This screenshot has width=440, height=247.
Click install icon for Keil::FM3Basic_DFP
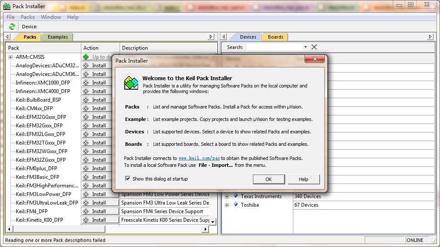click(86, 177)
